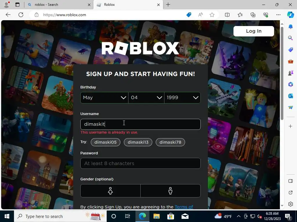
Task: Open Collections icon
Action: click(253, 15)
